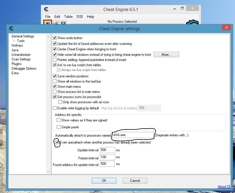Click the Update interval field
This screenshot has height=193, width=235.
(107, 150)
